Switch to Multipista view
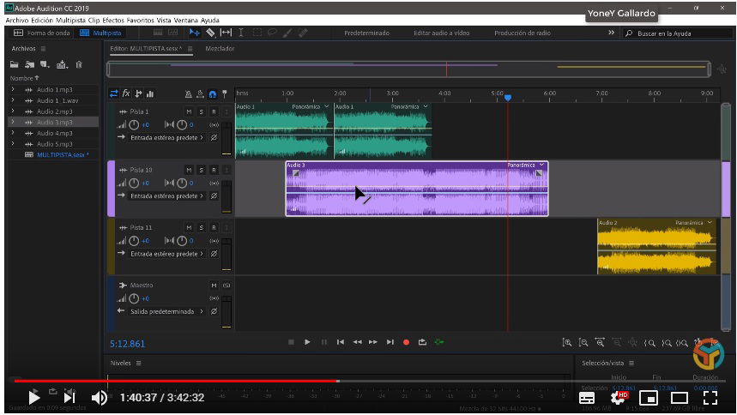The image size is (737, 415). (x=100, y=33)
